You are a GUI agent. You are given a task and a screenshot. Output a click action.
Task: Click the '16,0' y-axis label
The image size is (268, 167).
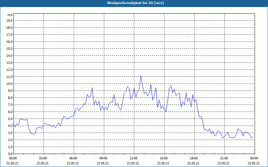click(10, 41)
